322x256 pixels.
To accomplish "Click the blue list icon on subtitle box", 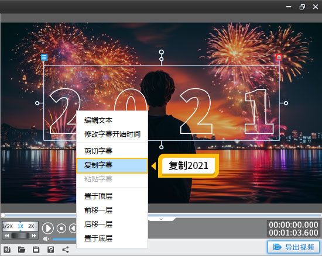I will (44, 57).
